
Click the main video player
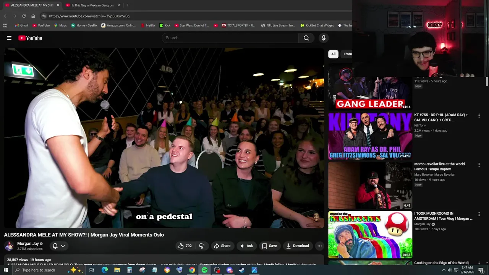click(x=164, y=138)
